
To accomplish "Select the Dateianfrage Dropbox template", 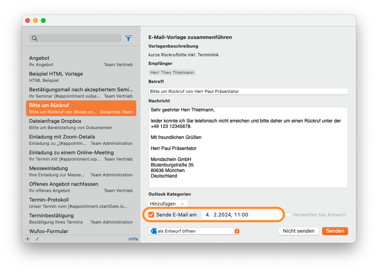I will pos(81,124).
